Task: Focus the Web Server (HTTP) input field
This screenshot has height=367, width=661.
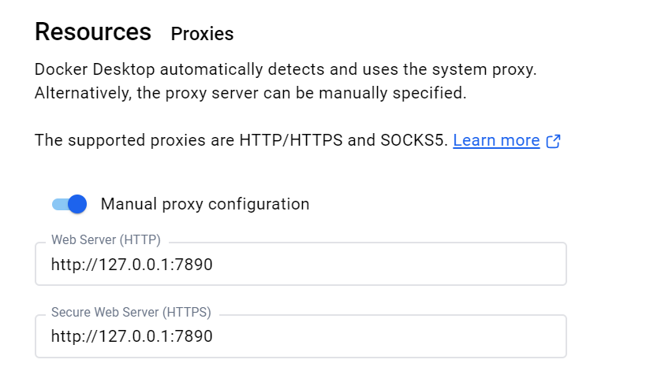Action: (301, 264)
